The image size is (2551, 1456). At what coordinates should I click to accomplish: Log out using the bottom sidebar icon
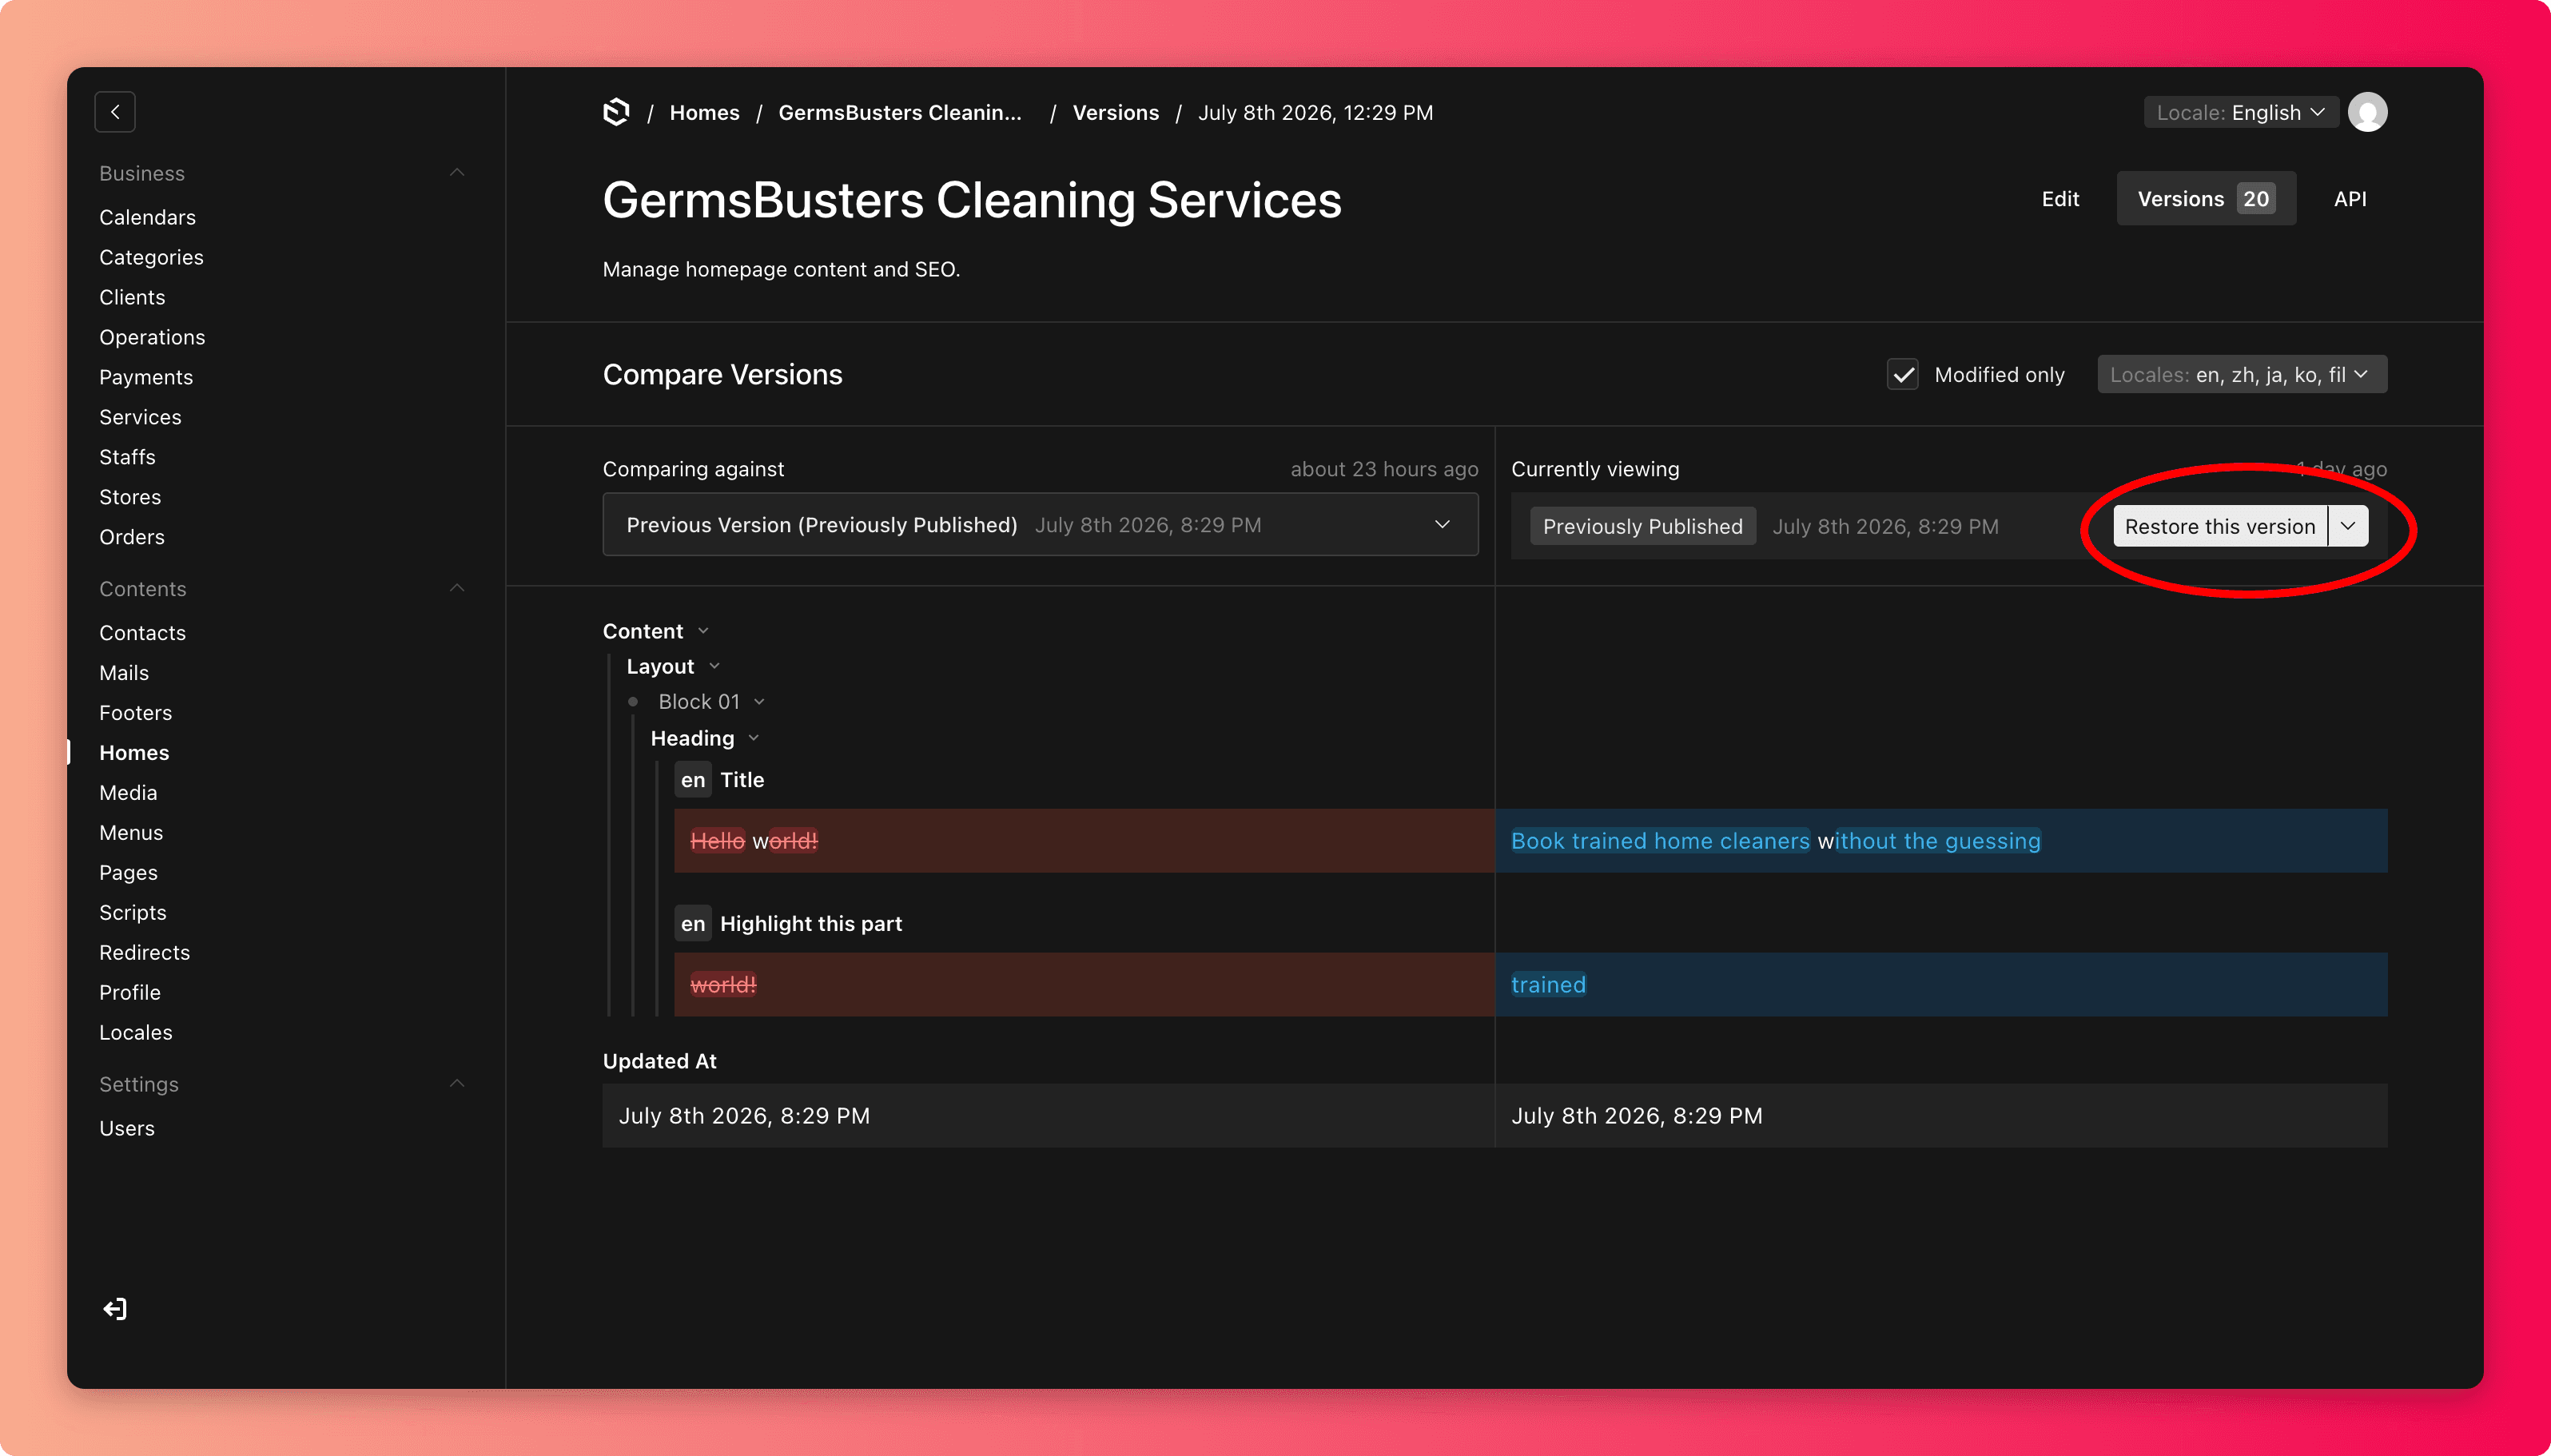tap(115, 1309)
